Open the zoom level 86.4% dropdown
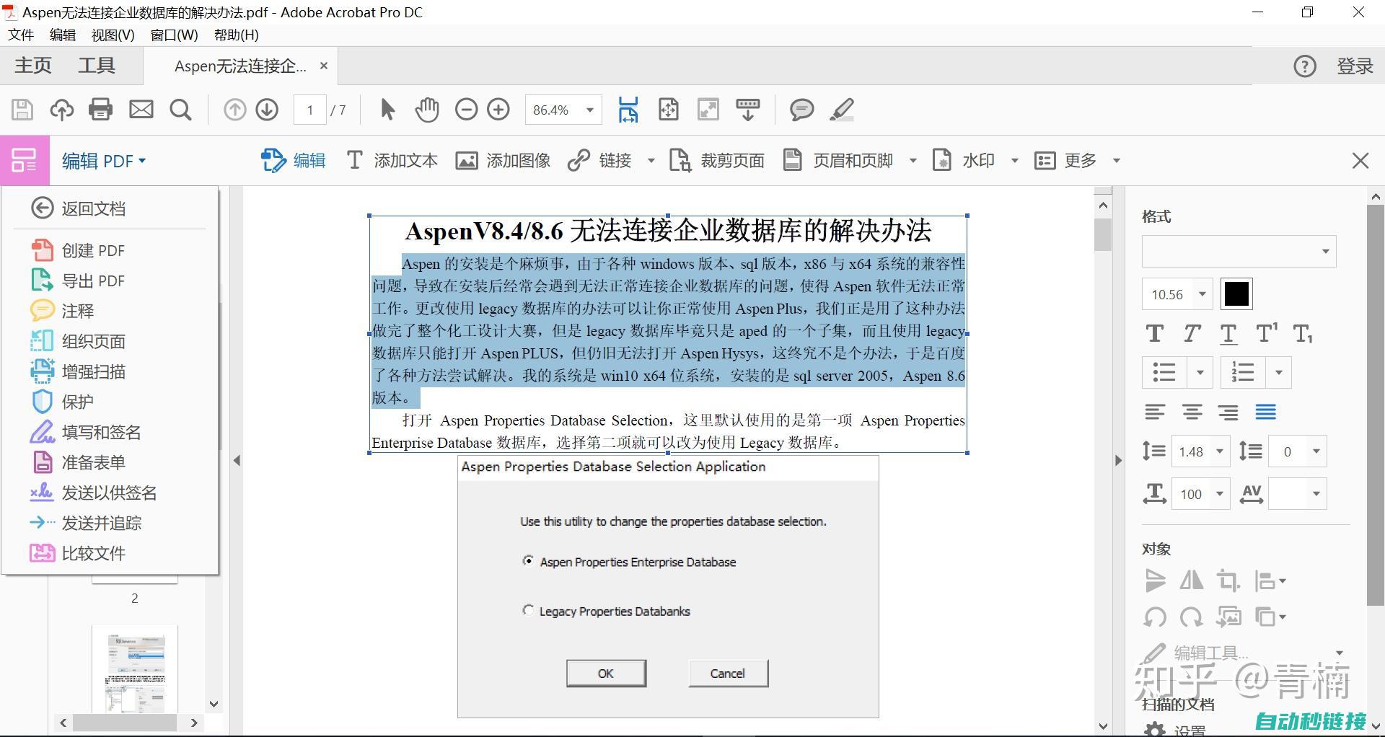 (x=590, y=110)
